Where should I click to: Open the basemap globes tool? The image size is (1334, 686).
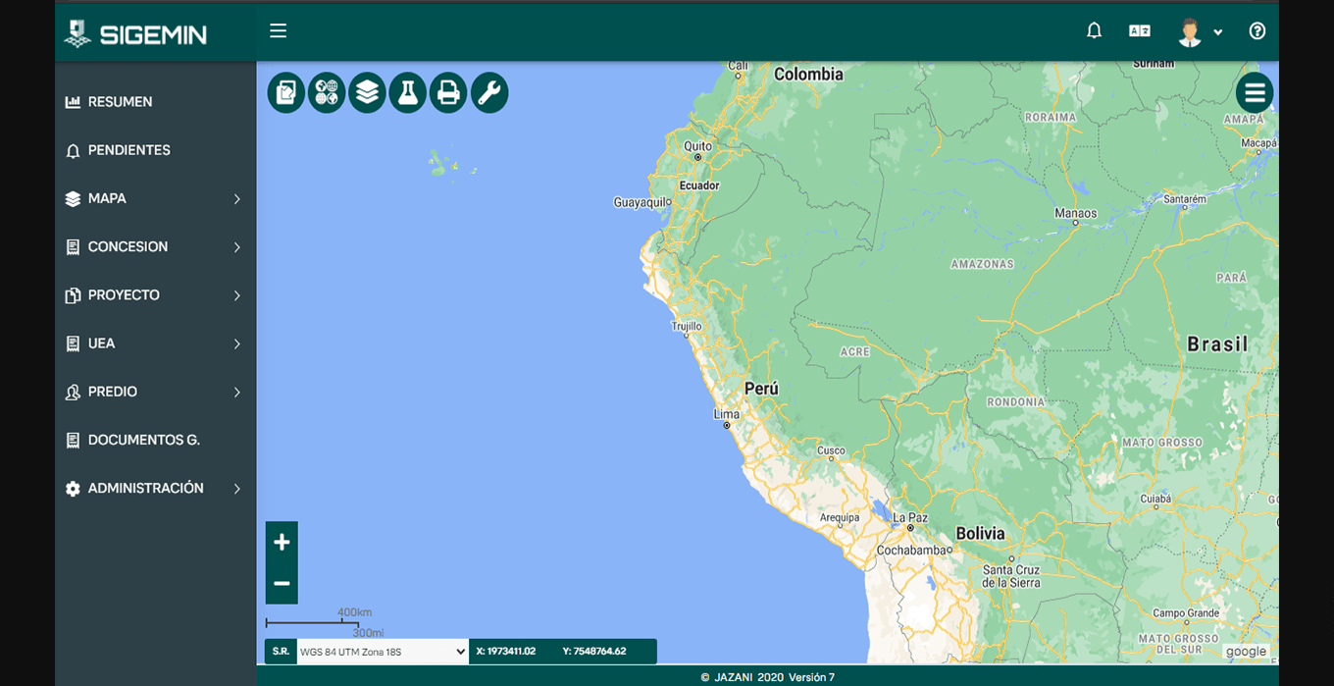click(327, 93)
